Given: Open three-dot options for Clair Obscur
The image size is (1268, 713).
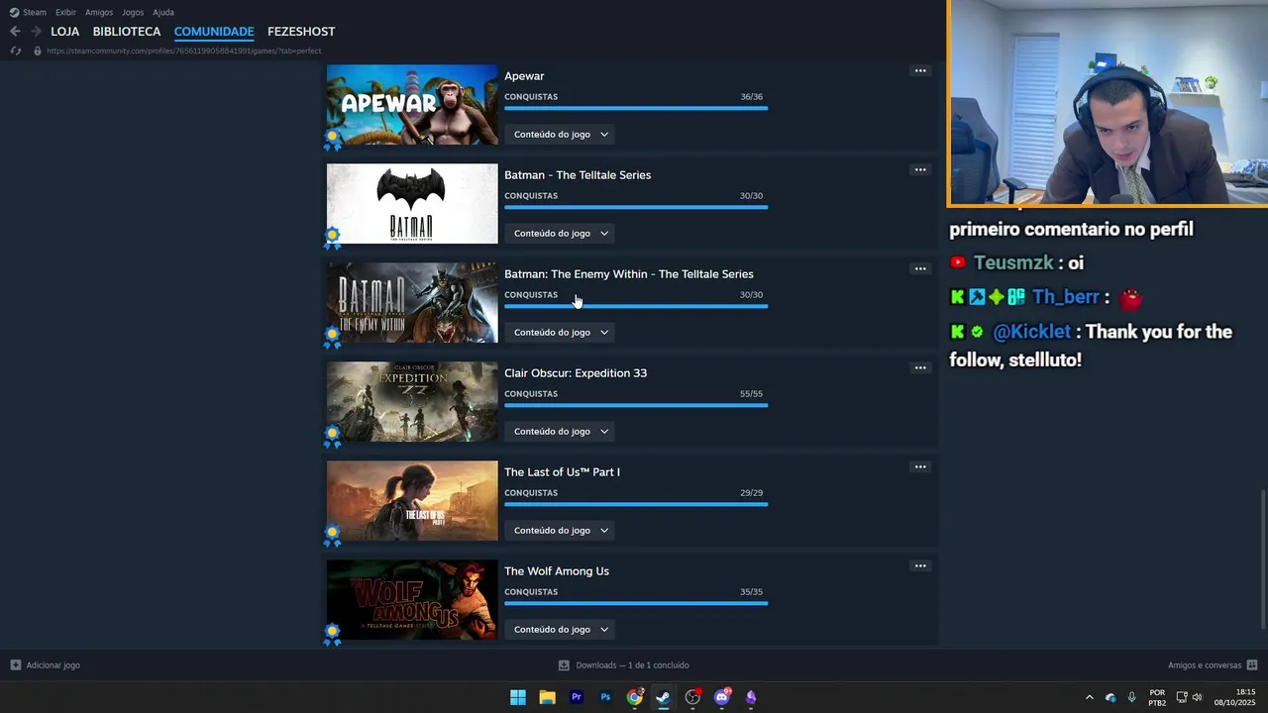Looking at the screenshot, I should coord(920,367).
